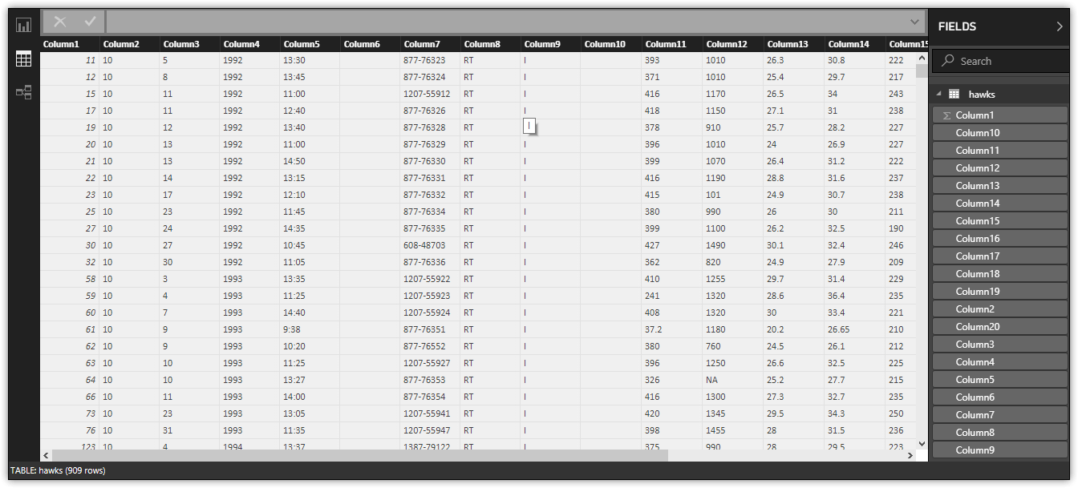Click the sigma icon beside Column1
Screen dimensions: 1078x488
click(x=946, y=115)
